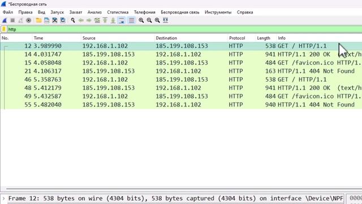The height and width of the screenshot is (204, 362).
Task: Click destination 185.199.108.153 in packet 49
Action: pos(182,96)
